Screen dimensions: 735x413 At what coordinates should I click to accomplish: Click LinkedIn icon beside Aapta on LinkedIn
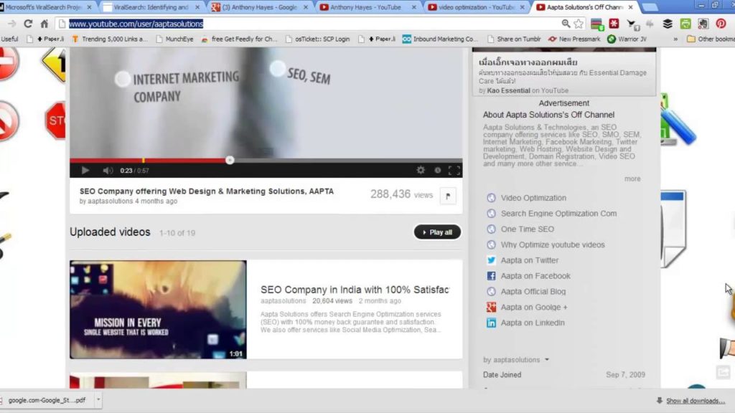(491, 323)
